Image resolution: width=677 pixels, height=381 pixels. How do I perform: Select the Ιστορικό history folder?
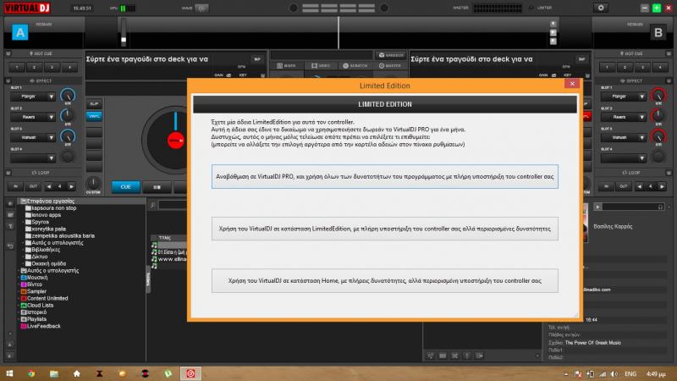(34, 312)
